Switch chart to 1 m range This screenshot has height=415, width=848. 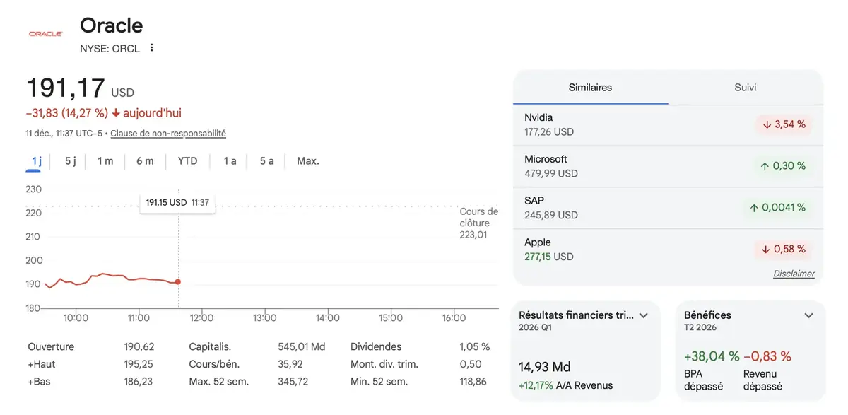coord(105,161)
